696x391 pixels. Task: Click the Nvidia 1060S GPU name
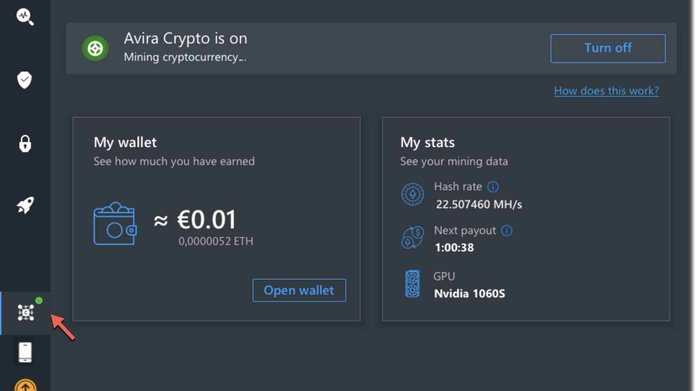coord(469,294)
